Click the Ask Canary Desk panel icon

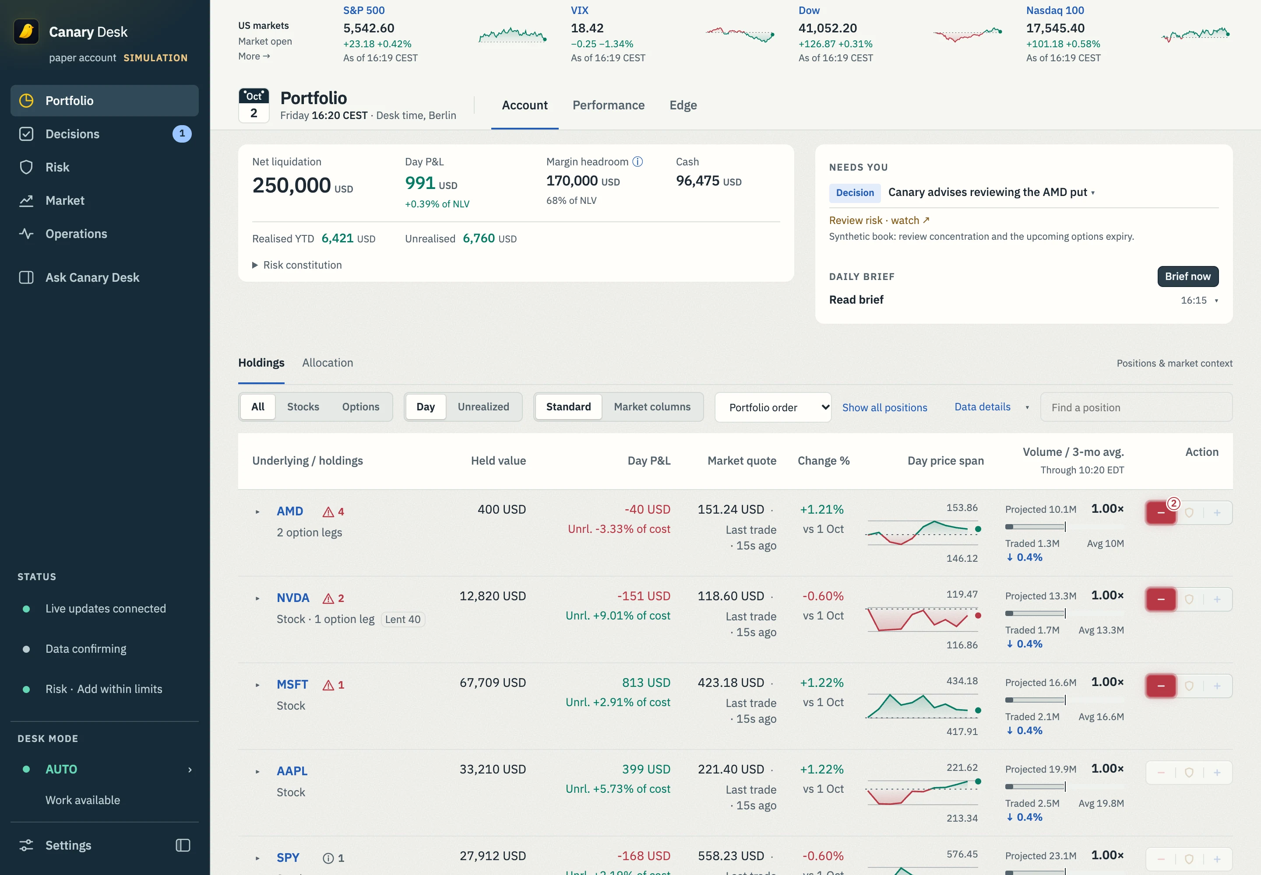point(26,277)
